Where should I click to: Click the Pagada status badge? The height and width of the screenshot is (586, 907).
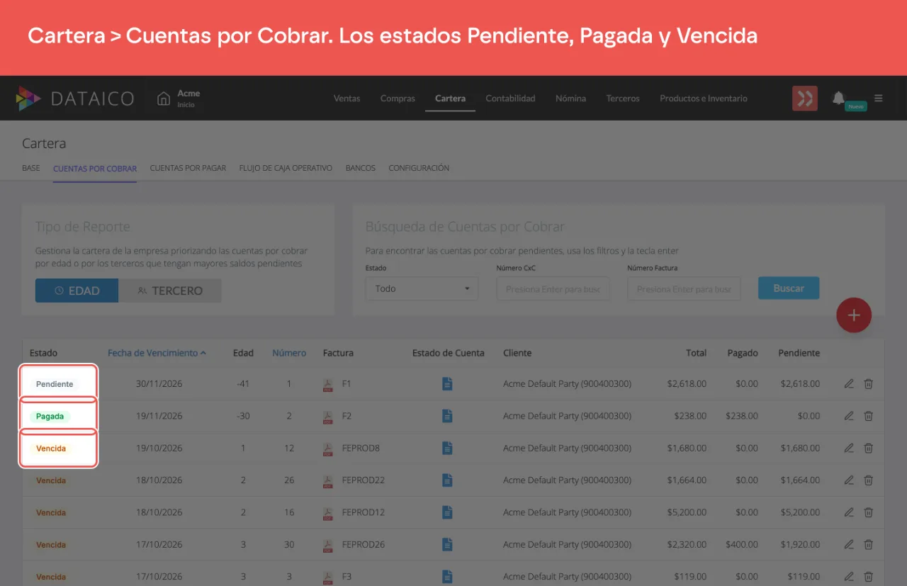(50, 417)
